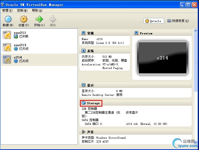Close the VirtualBox Manager window

(194, 5)
